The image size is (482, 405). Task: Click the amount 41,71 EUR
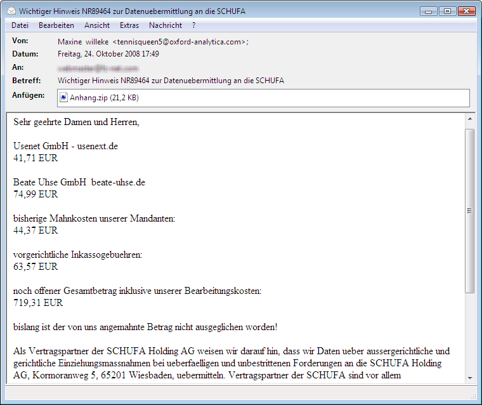pyautogui.click(x=36, y=158)
